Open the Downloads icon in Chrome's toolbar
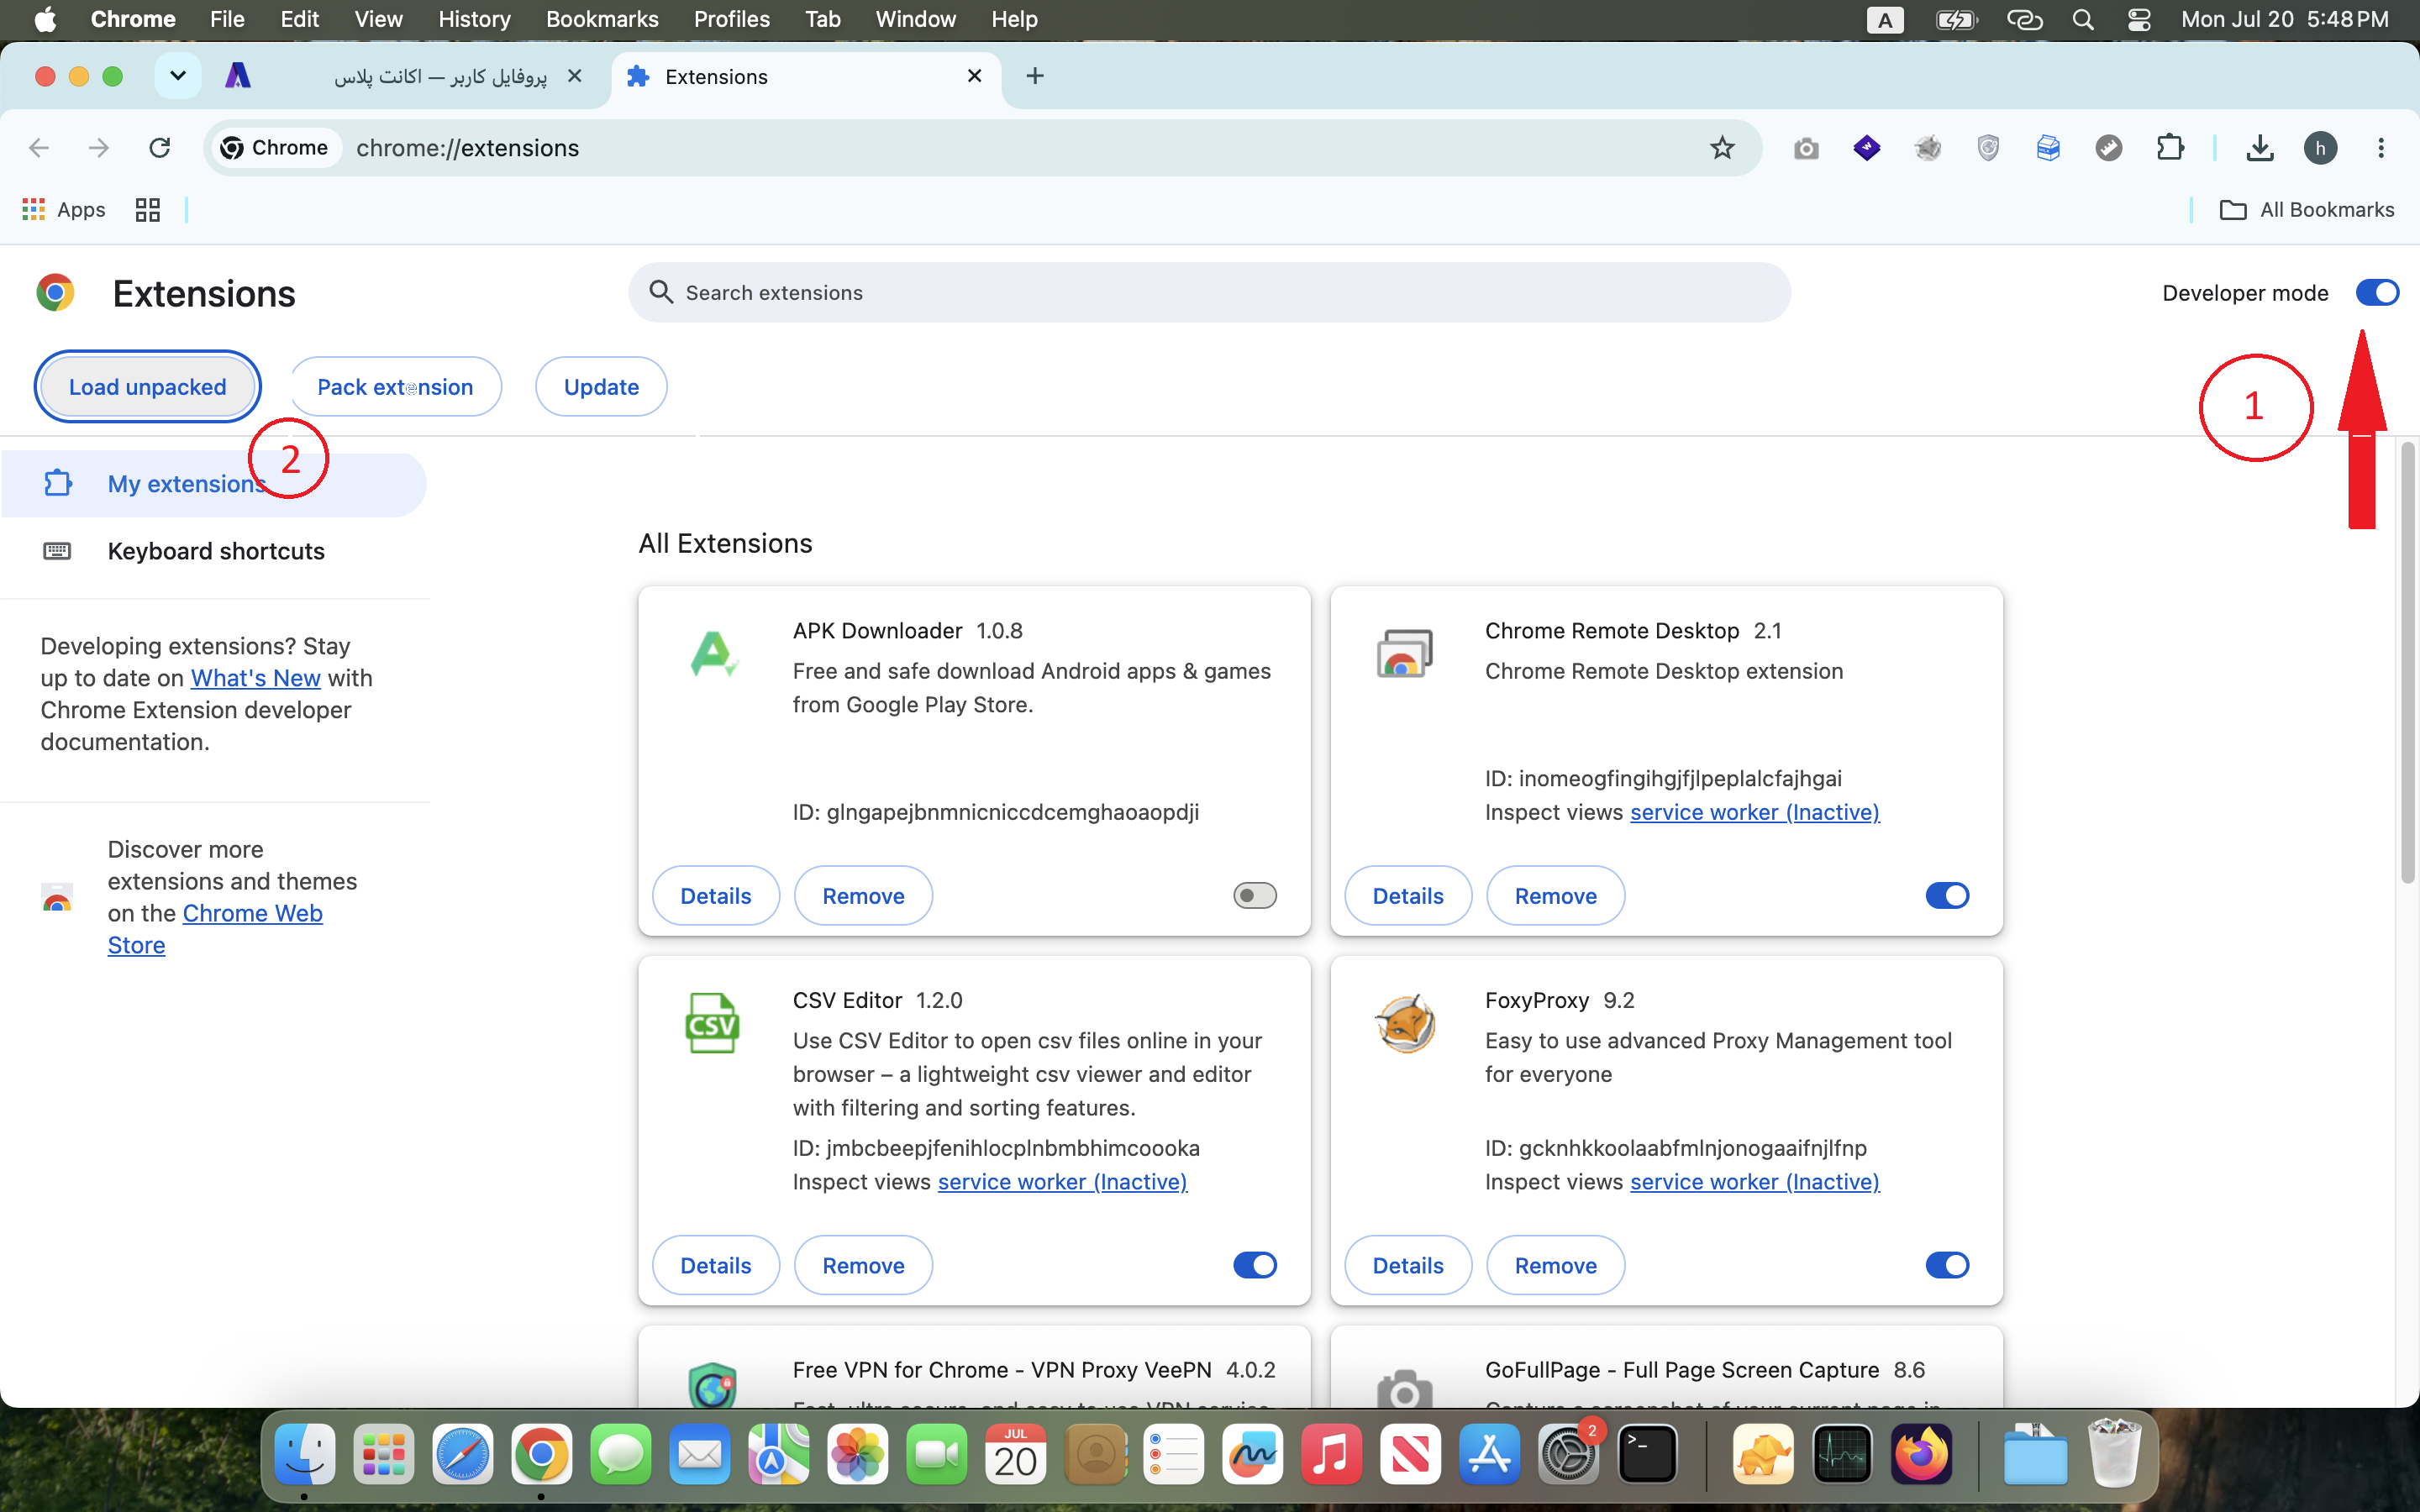 click(x=2260, y=149)
